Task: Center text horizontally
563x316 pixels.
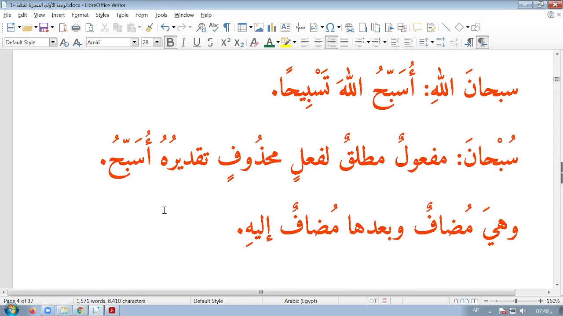Action: tap(318, 42)
